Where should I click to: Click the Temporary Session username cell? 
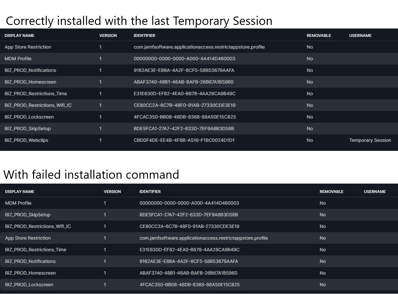[x=370, y=140]
